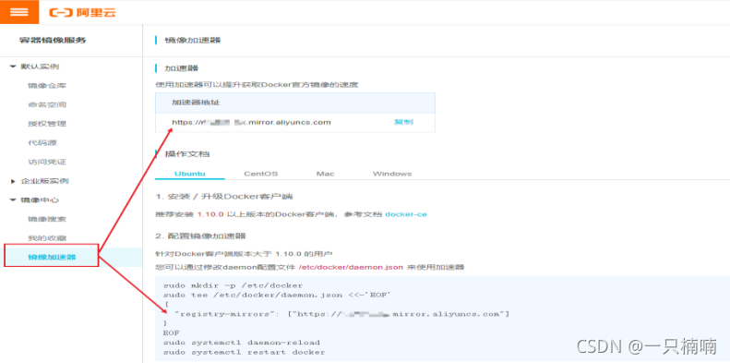This screenshot has height=363, width=730.
Task: Switch to the CentOS tab
Action: pyautogui.click(x=260, y=174)
